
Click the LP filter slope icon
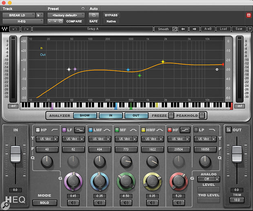[x=212, y=130]
